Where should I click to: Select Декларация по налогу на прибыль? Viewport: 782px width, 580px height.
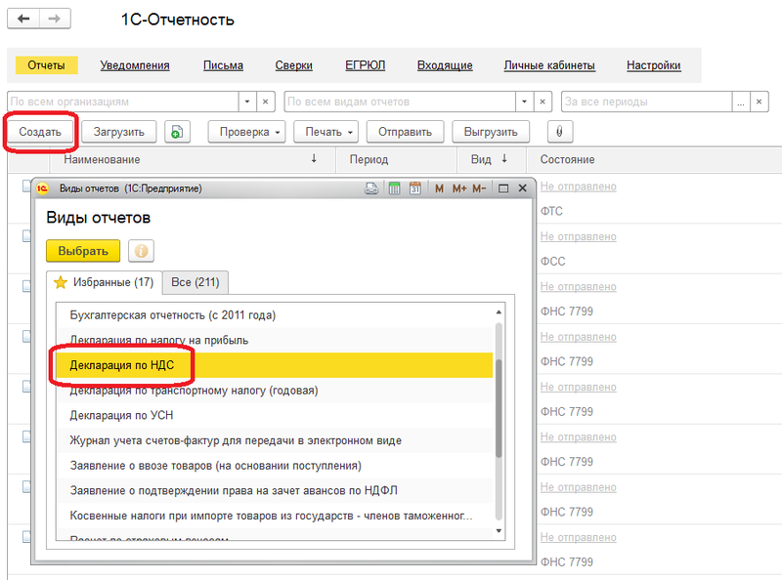(x=275, y=340)
